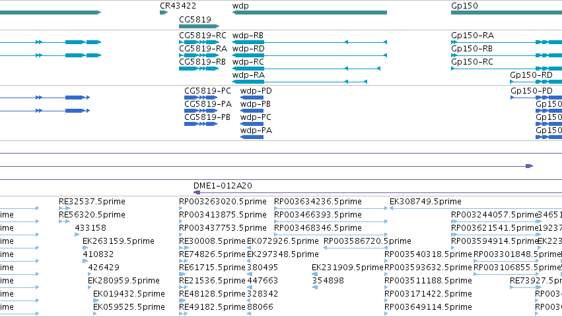Viewport: 562px width, 317px height.
Task: Select the wdp gene bar
Action: point(310,13)
